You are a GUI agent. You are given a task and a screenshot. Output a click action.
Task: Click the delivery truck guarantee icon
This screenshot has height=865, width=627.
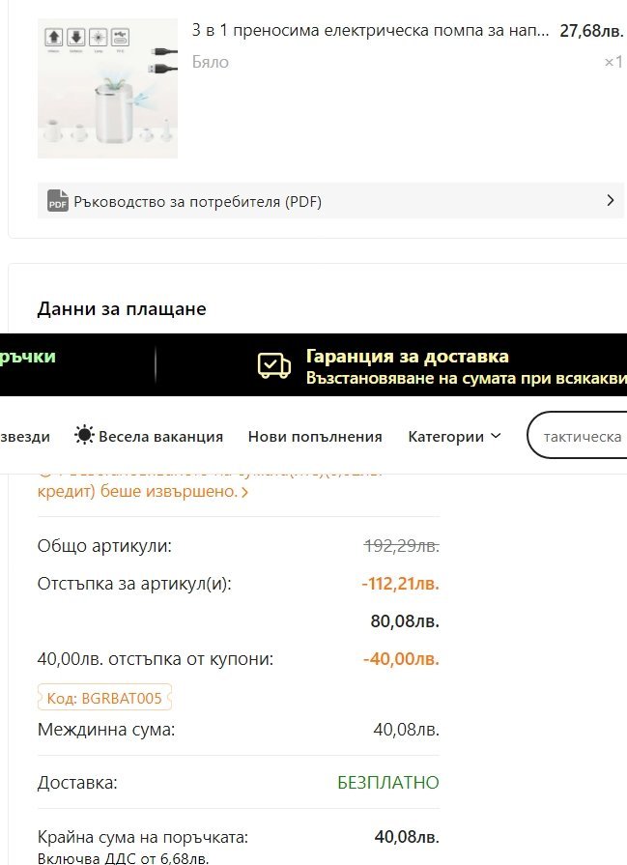273,365
